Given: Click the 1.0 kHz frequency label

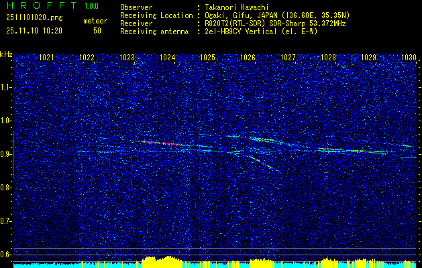Looking at the screenshot, I should (5, 121).
